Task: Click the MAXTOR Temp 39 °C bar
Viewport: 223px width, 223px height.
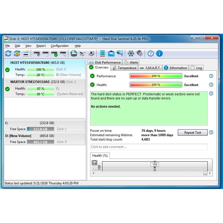Action: tap(41, 94)
